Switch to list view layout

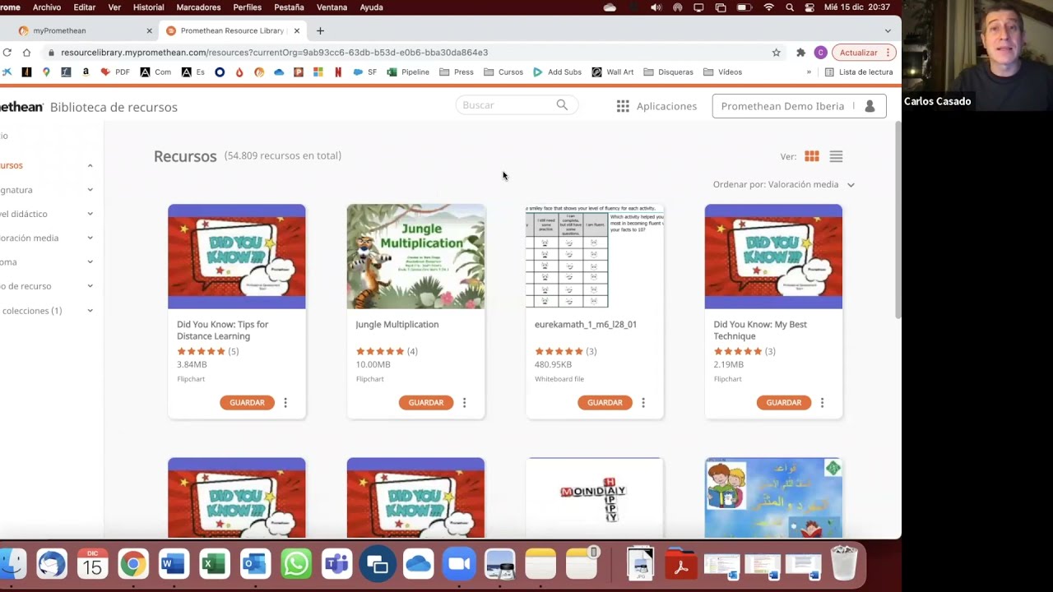click(x=836, y=156)
